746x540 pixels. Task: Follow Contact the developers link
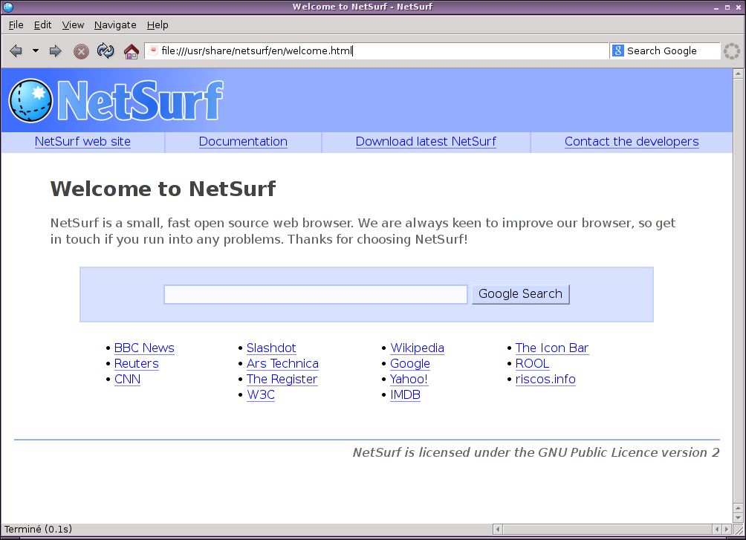click(632, 141)
